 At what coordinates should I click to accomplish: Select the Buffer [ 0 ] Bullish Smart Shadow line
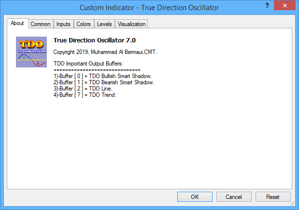tap(103, 76)
